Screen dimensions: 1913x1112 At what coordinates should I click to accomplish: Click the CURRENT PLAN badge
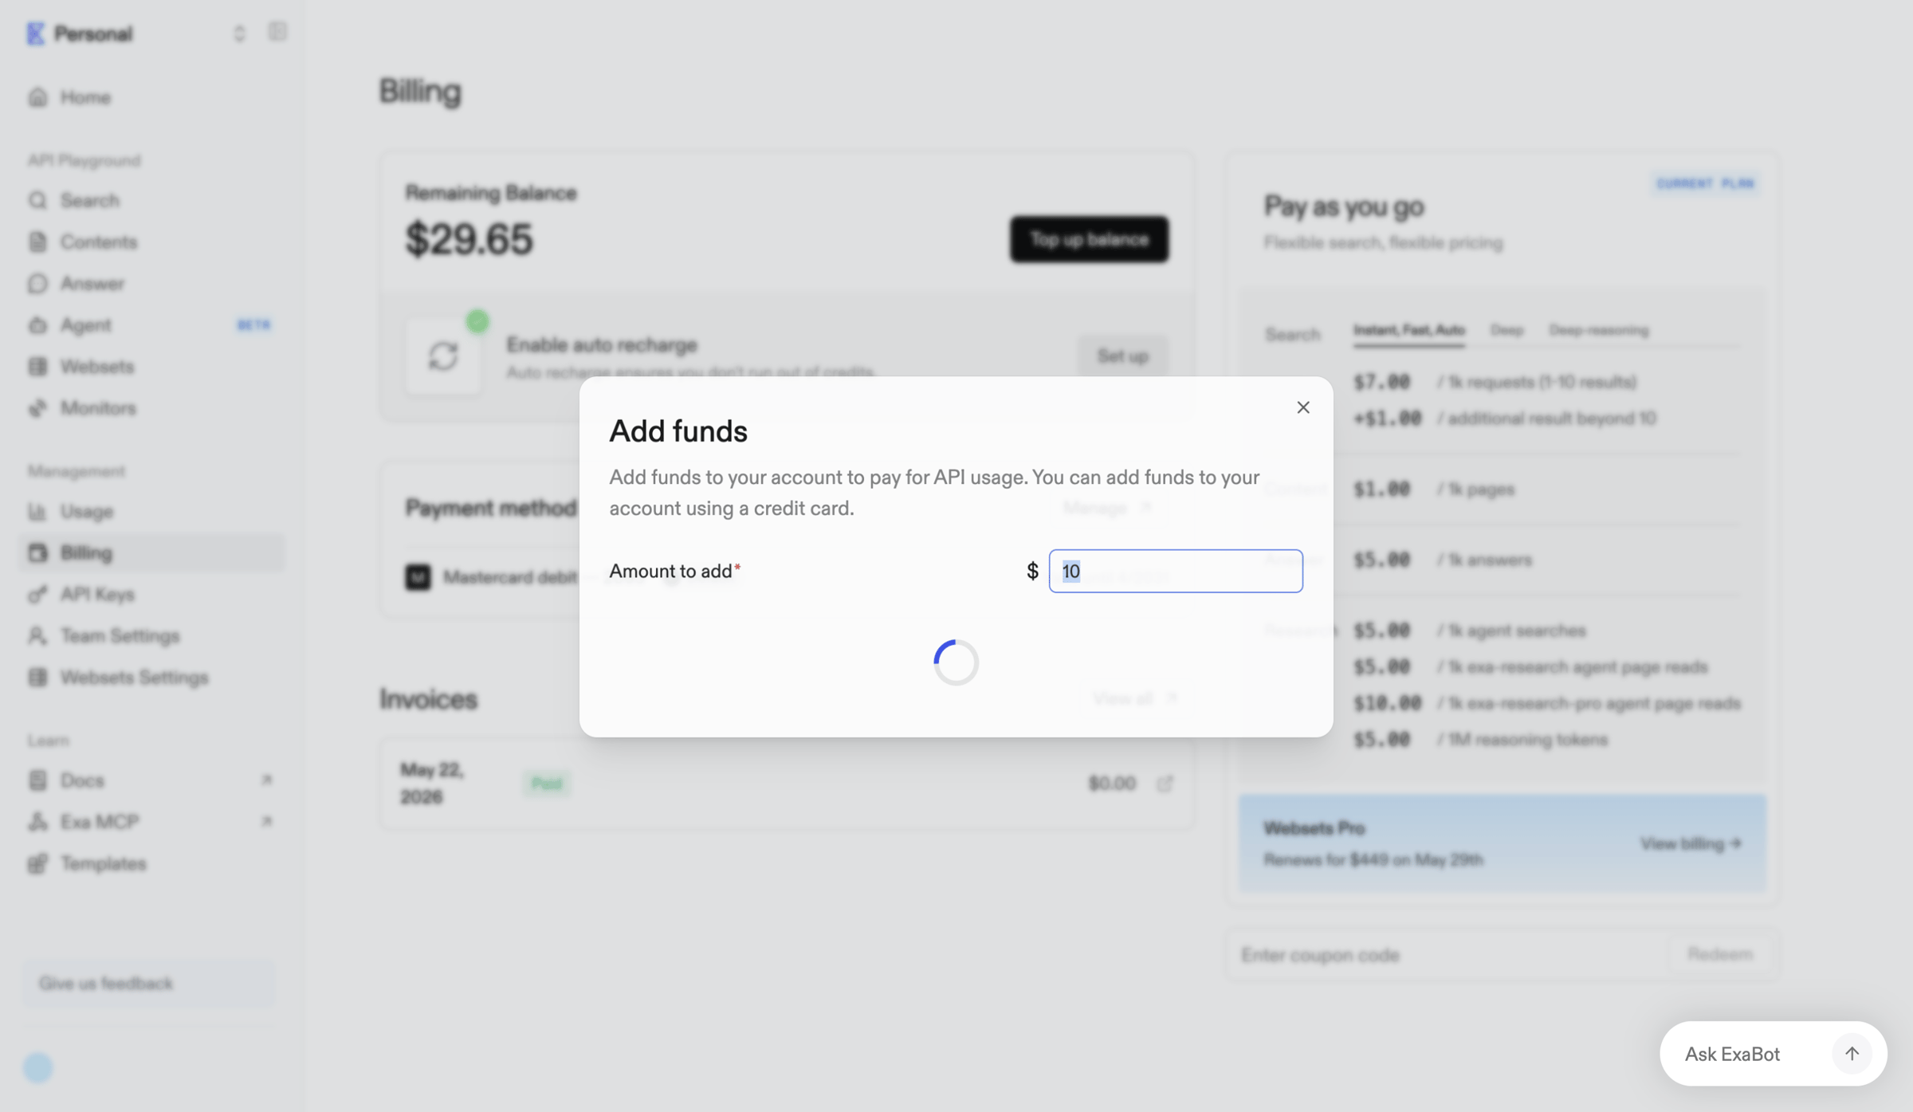click(1705, 183)
